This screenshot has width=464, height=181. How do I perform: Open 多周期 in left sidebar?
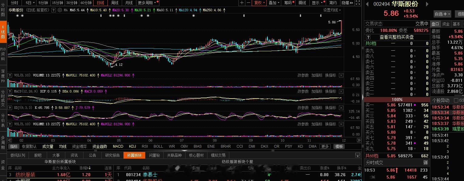coord(3,142)
